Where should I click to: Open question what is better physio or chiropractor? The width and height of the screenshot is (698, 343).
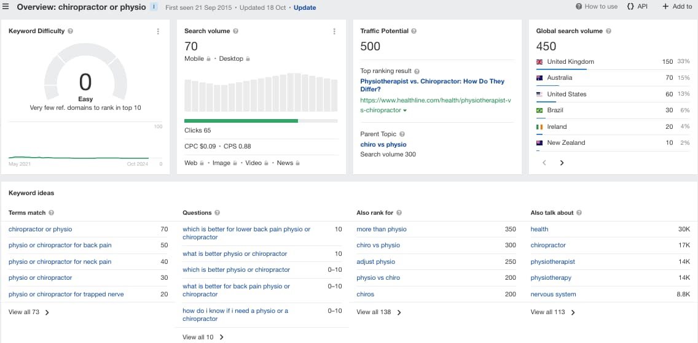click(235, 253)
